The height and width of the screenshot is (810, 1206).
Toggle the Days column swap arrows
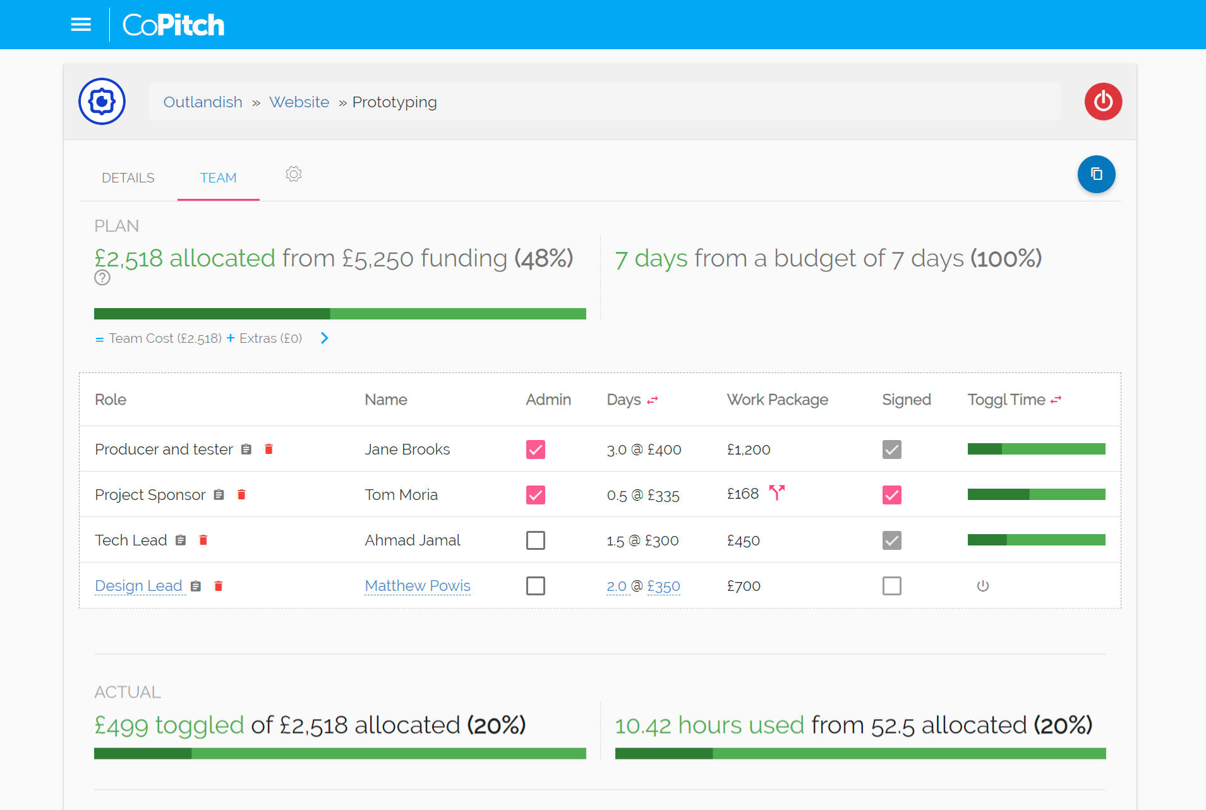tap(653, 400)
